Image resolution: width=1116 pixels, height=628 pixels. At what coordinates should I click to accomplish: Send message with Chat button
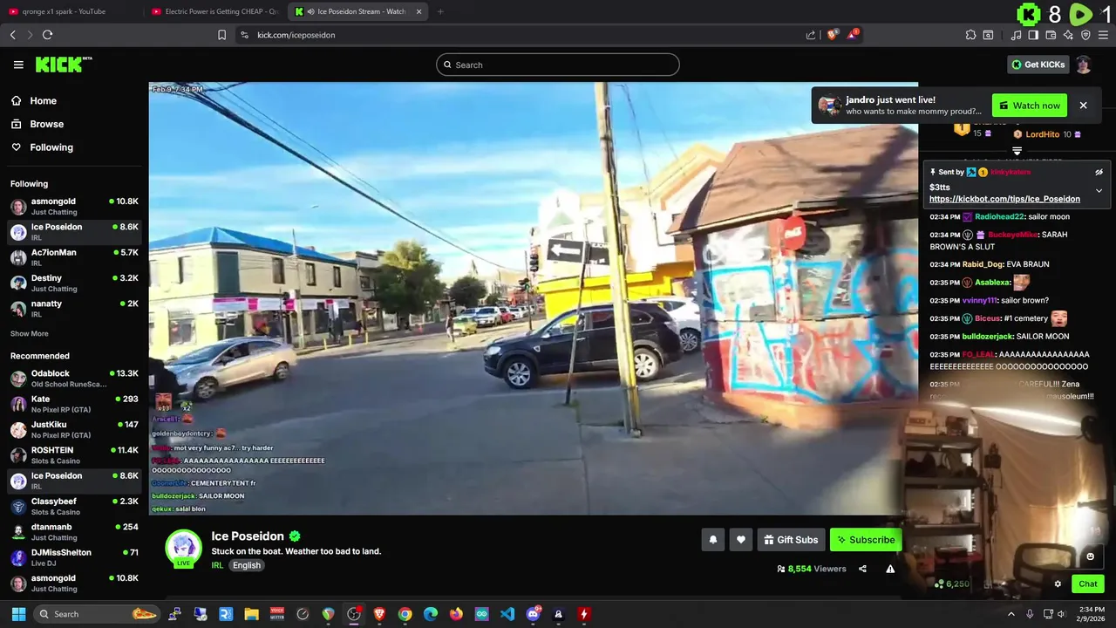coord(1088,584)
